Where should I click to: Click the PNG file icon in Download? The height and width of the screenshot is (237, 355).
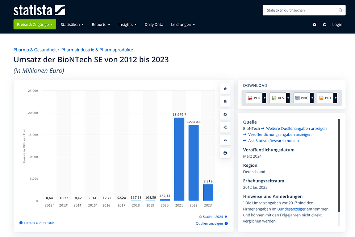point(297,98)
